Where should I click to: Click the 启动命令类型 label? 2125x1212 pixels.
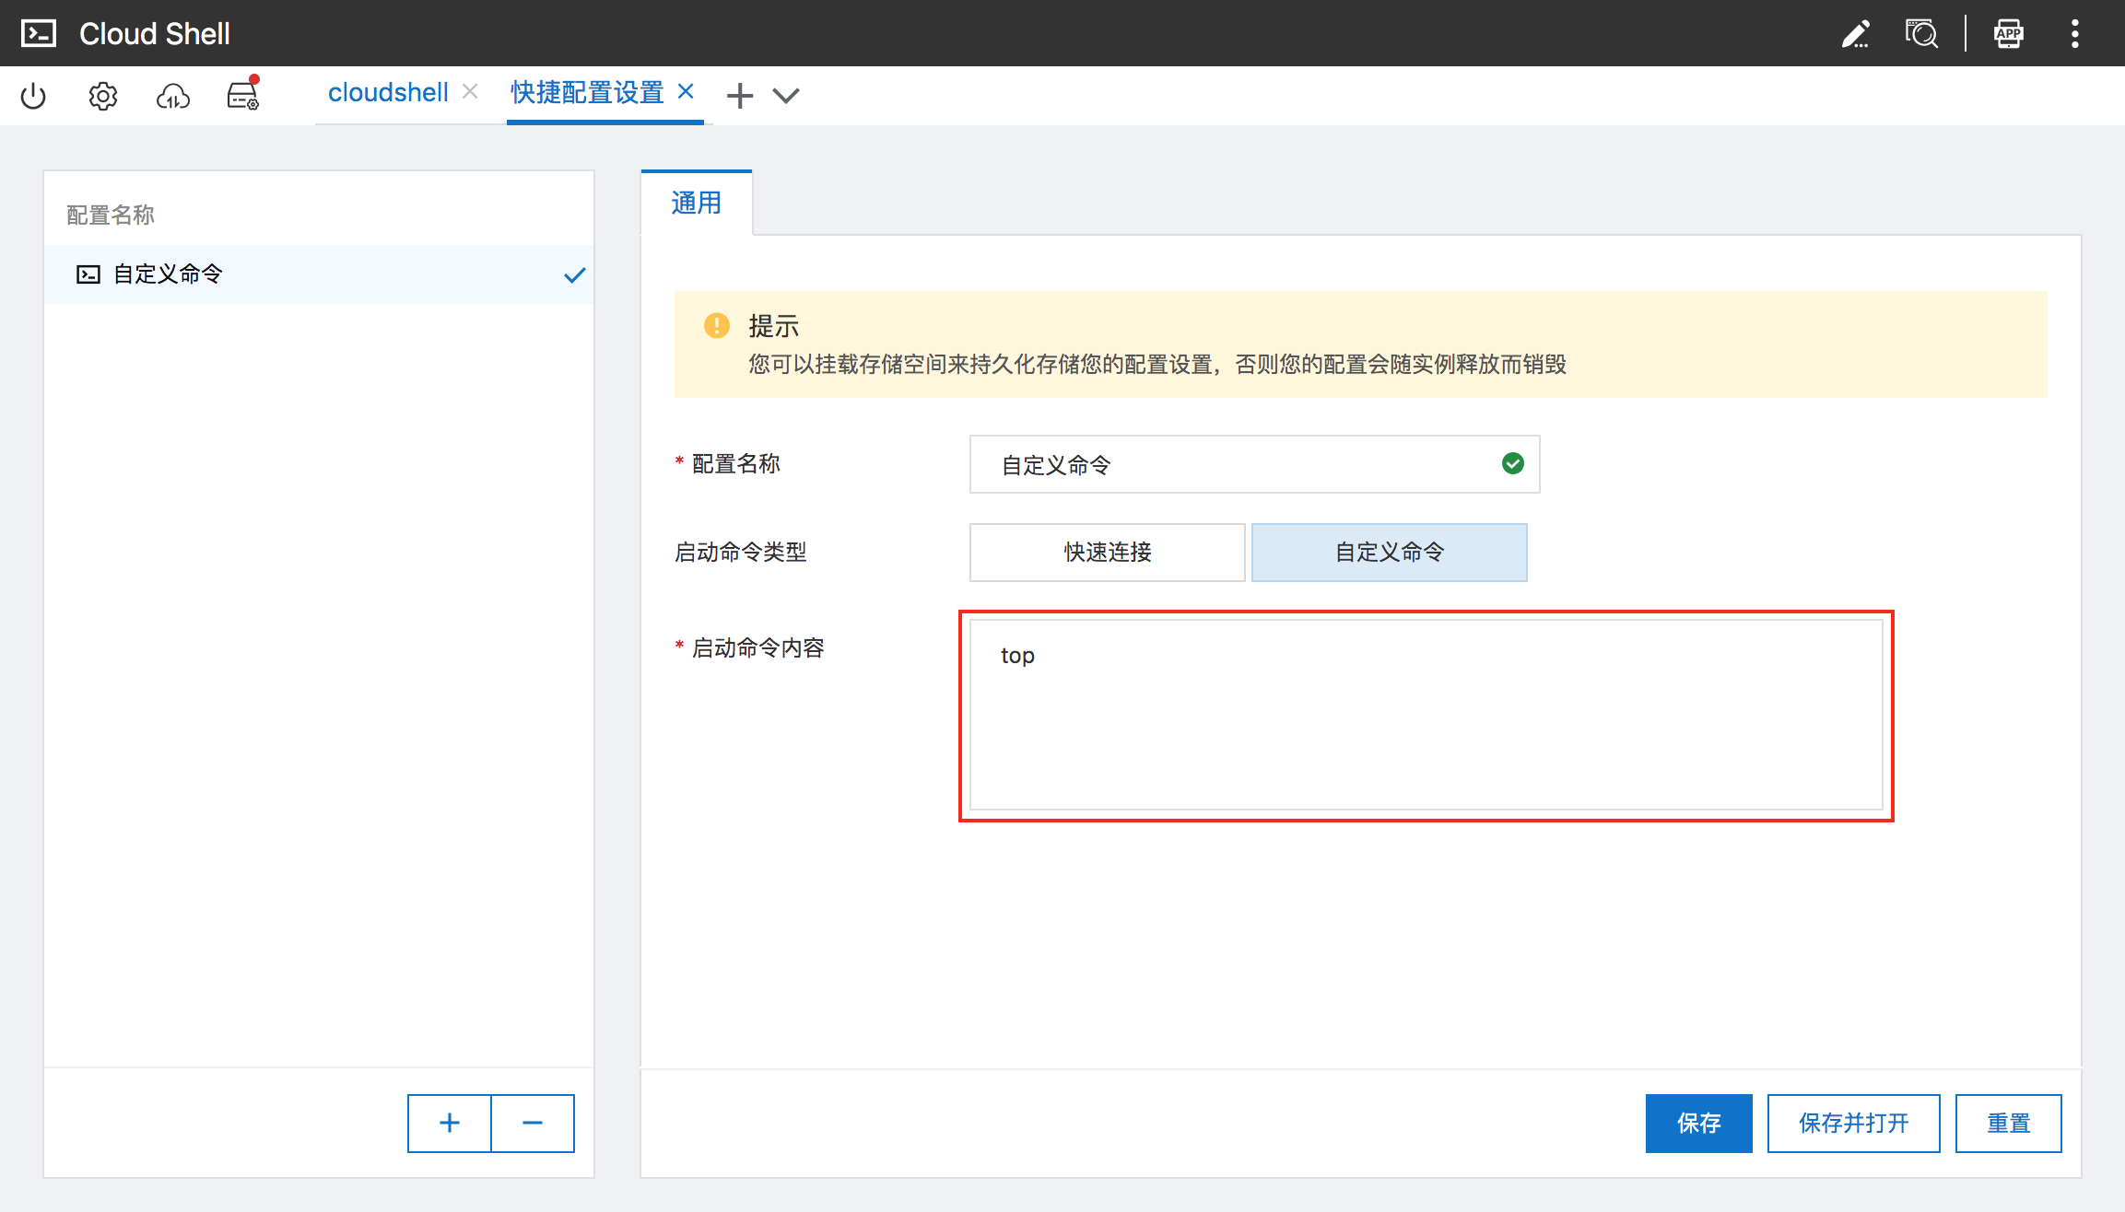[x=741, y=553]
